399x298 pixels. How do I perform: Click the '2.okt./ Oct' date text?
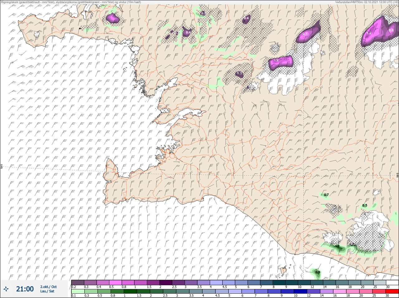pos(48,287)
